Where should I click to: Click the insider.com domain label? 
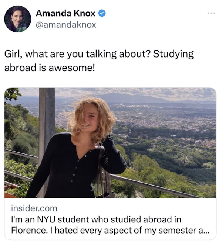[34, 208]
